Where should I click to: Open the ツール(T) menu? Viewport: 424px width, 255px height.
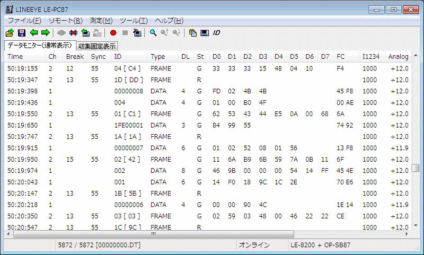tap(134, 21)
